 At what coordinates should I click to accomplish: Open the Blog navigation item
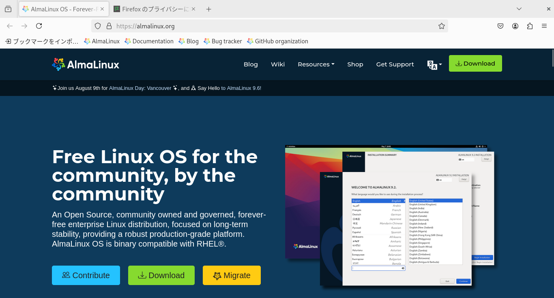point(251,64)
